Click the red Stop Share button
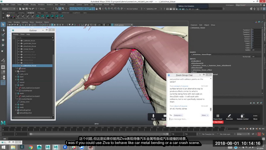The image size is (266, 150). click(x=218, y=122)
